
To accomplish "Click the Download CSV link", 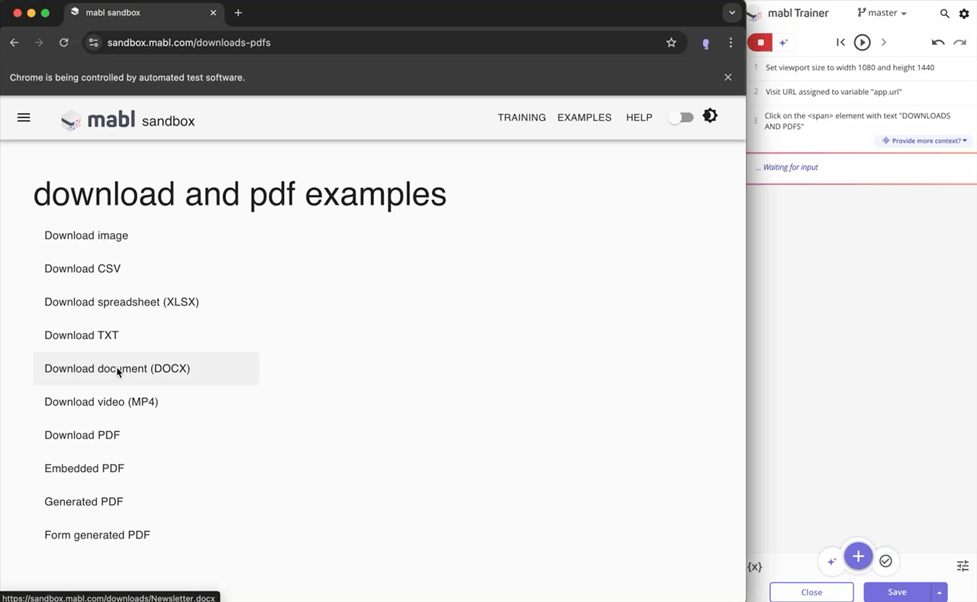I will tap(82, 268).
